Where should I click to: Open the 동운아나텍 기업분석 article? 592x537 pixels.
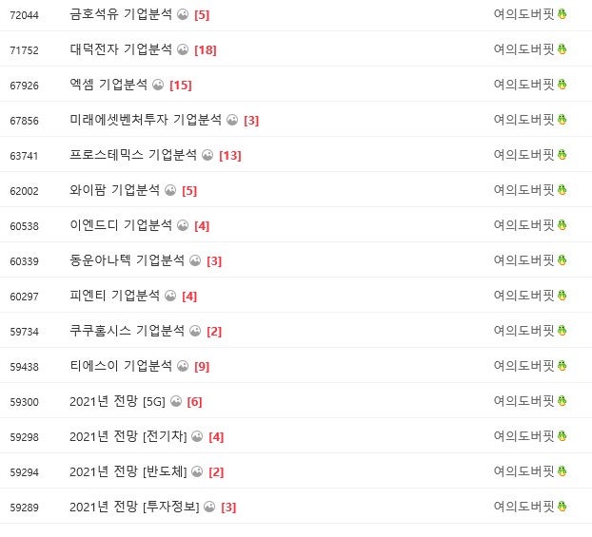(127, 260)
